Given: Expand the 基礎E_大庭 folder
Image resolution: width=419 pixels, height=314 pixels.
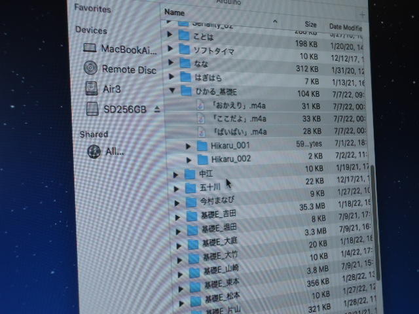Looking at the screenshot, I should [x=179, y=246].
